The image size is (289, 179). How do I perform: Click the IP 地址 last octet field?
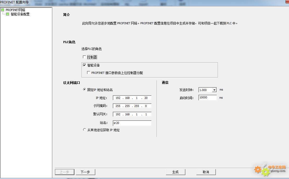coord(146,98)
